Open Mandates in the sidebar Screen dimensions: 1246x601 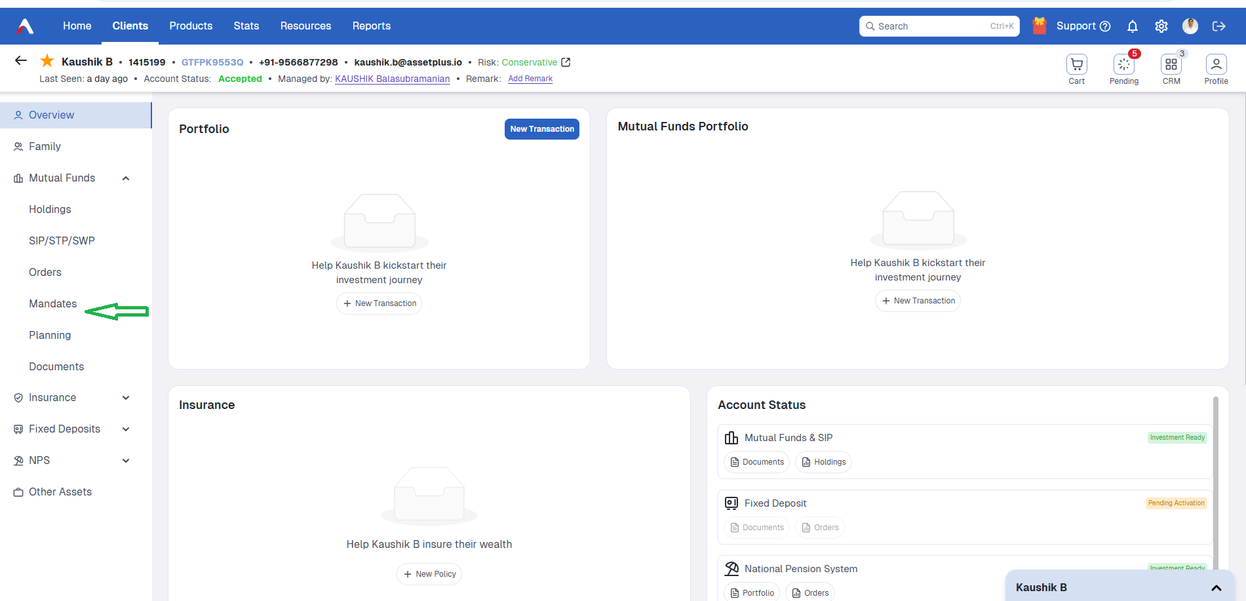click(53, 304)
